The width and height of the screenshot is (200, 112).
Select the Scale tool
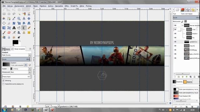coord(19,23)
